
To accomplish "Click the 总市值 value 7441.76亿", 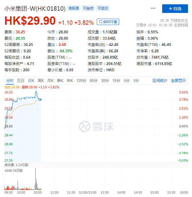I will (160, 58).
